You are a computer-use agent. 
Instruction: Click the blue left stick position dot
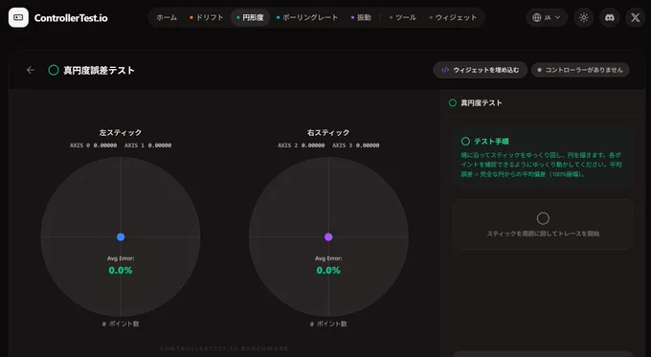pos(121,237)
